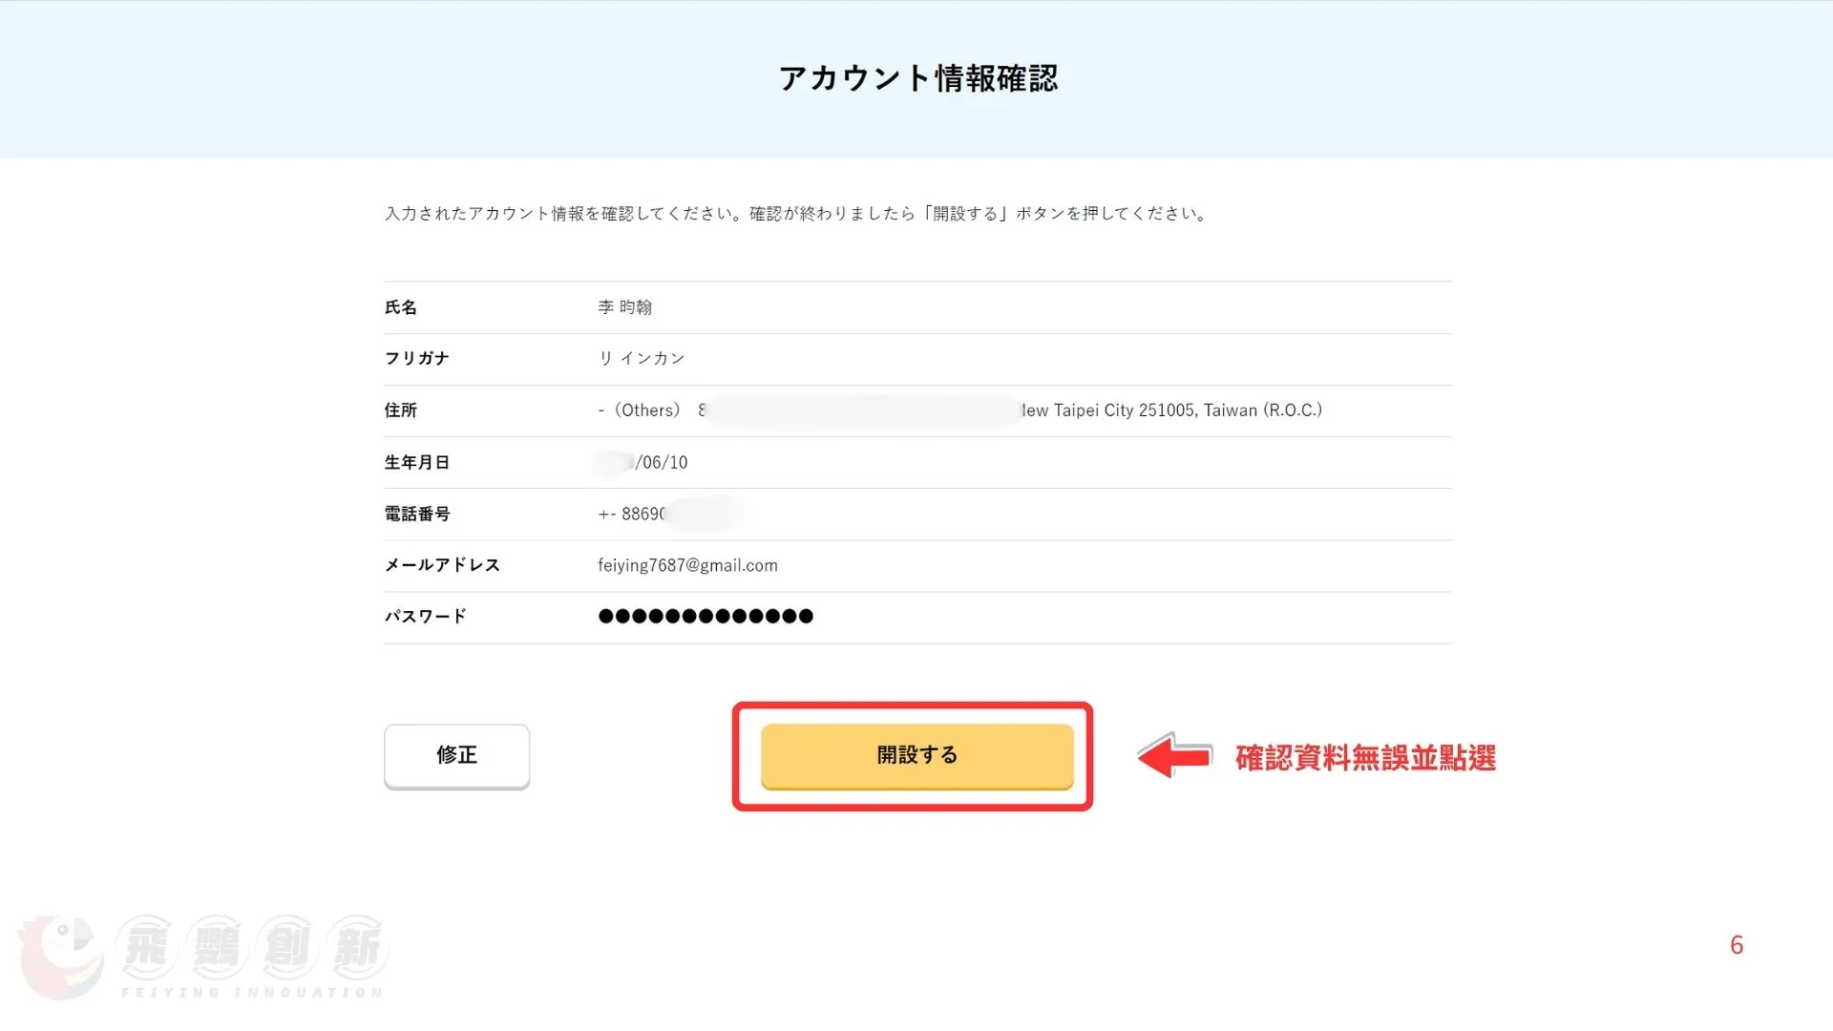Viewport: 1833px width, 1031px height.
Task: Click the 生年月日 label
Action: point(416,462)
